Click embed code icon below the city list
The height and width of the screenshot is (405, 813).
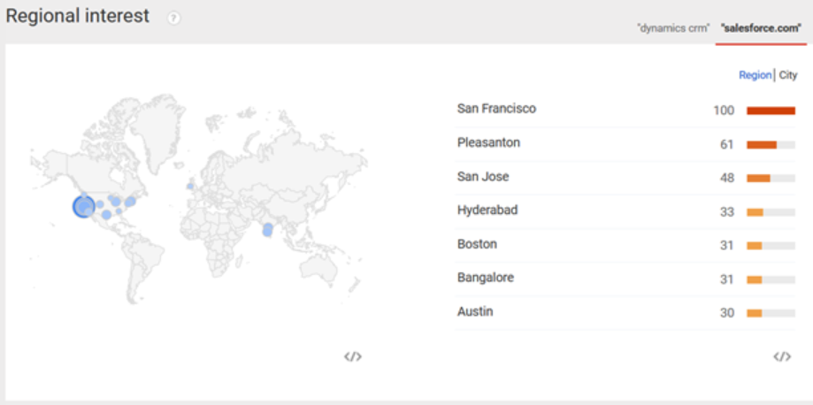coord(781,356)
